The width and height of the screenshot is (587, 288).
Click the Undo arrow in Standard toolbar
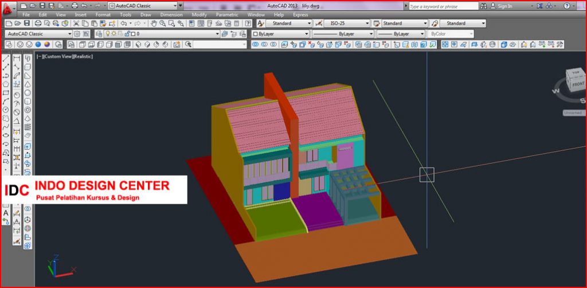tap(123, 24)
